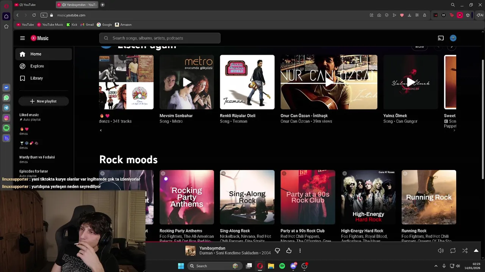The image size is (485, 272).
Task: Select Home in the sidebar
Action: pos(44,54)
